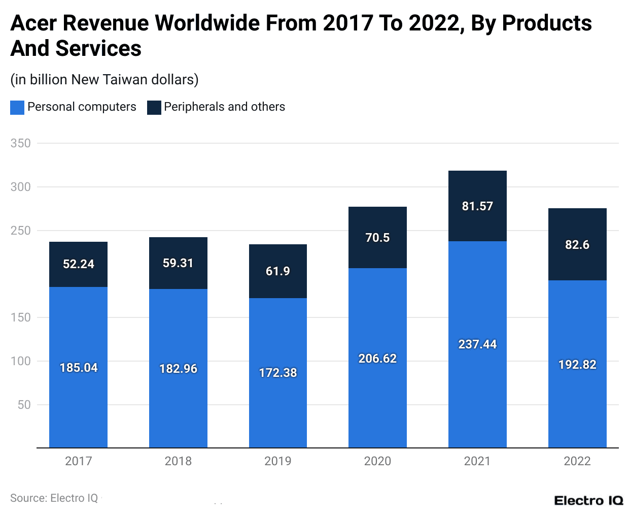Select the subtitle about New Taiwan dollars
The height and width of the screenshot is (516, 629).
104,80
